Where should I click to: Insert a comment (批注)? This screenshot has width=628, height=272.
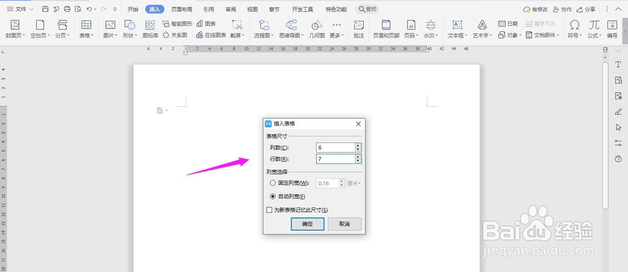pos(359,29)
